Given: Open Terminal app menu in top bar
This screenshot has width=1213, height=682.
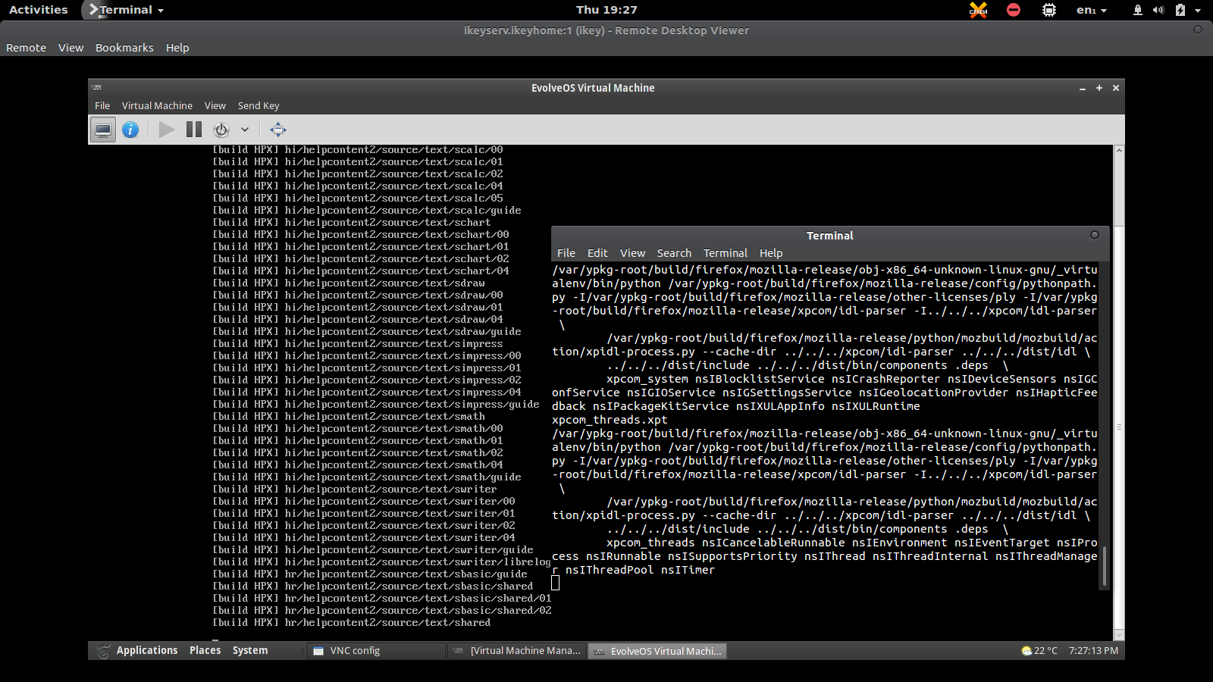Looking at the screenshot, I should pos(127,10).
